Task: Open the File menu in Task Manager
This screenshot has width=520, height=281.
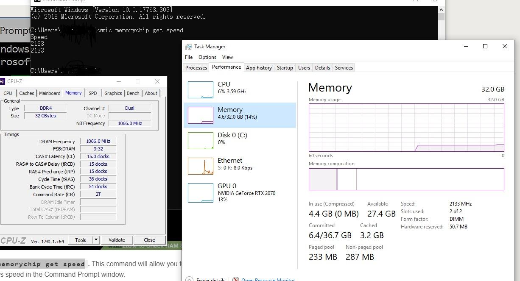Action: (189, 57)
